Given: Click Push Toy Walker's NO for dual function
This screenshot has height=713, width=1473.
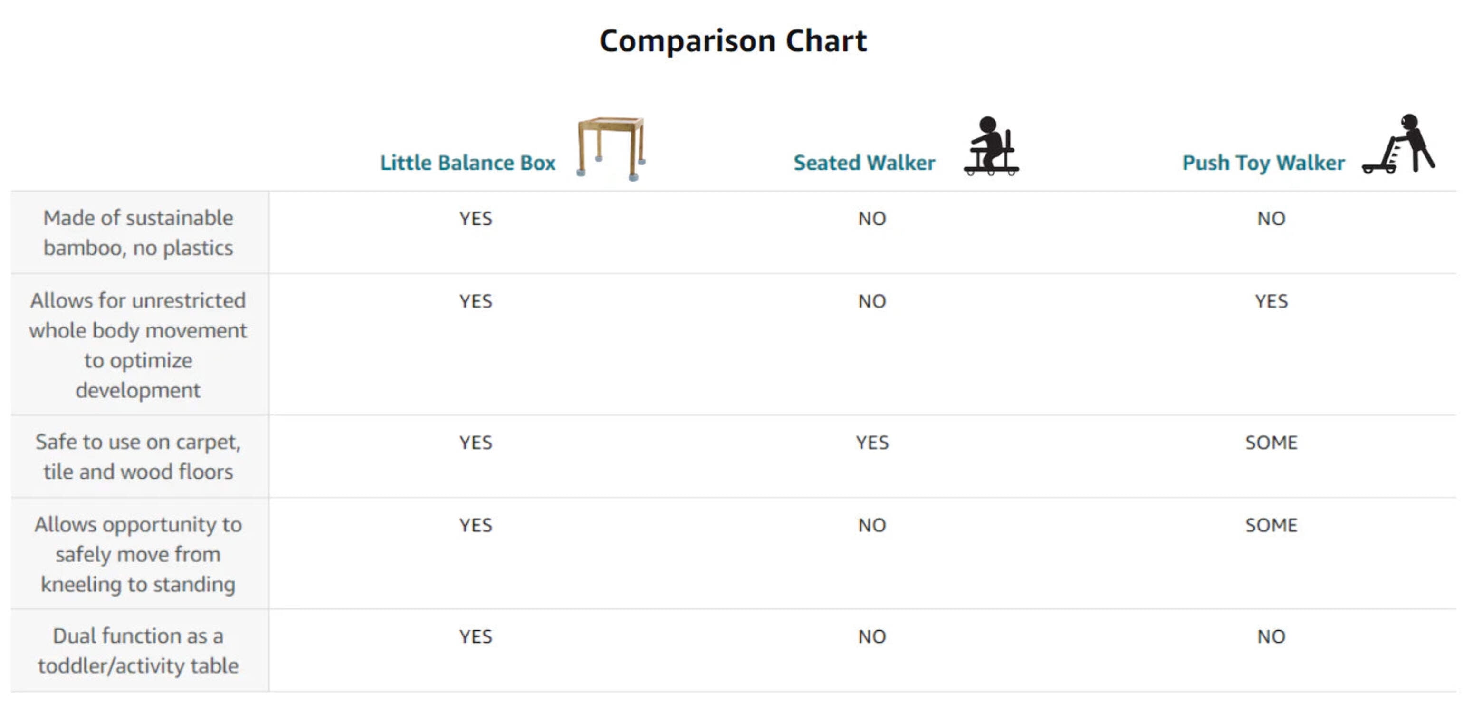Looking at the screenshot, I should [x=1271, y=637].
